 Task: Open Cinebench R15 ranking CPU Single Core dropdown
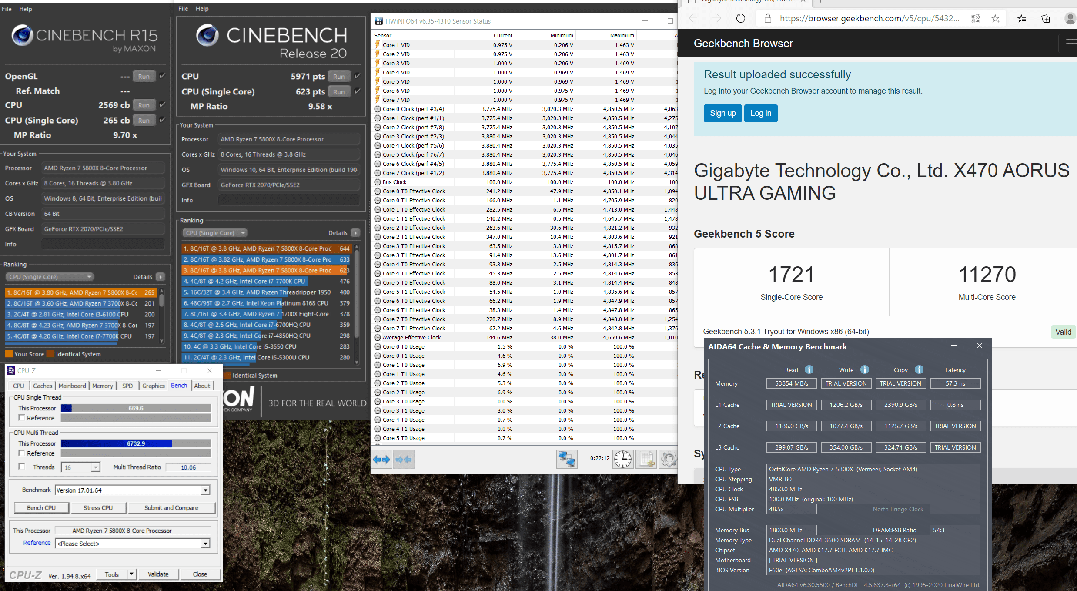(50, 277)
